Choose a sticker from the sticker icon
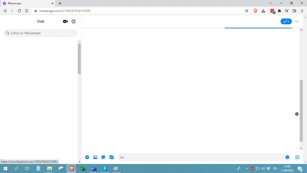The height and width of the screenshot is (173, 307). [103, 157]
